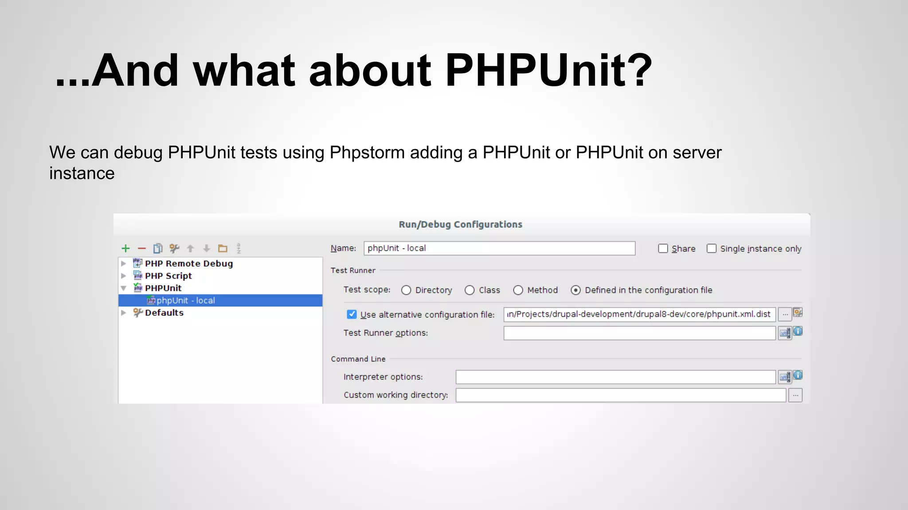The height and width of the screenshot is (510, 908).
Task: Click the Interpreter options field
Action: pyautogui.click(x=615, y=377)
